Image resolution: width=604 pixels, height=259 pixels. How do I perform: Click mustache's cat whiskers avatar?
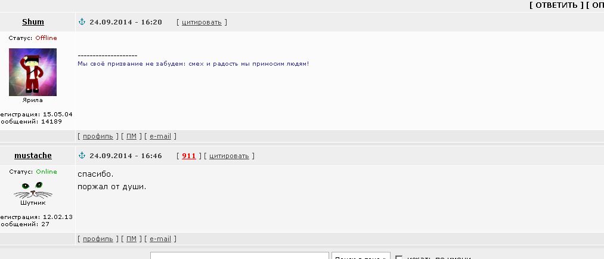point(33,189)
